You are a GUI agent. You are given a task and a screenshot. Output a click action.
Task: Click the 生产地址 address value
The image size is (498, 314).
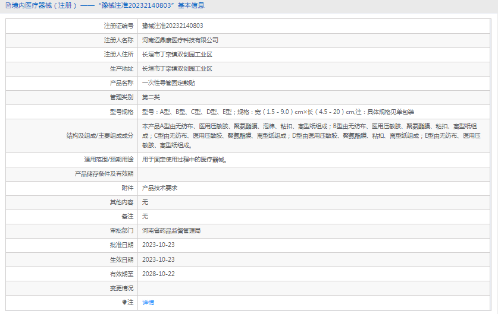[177, 69]
